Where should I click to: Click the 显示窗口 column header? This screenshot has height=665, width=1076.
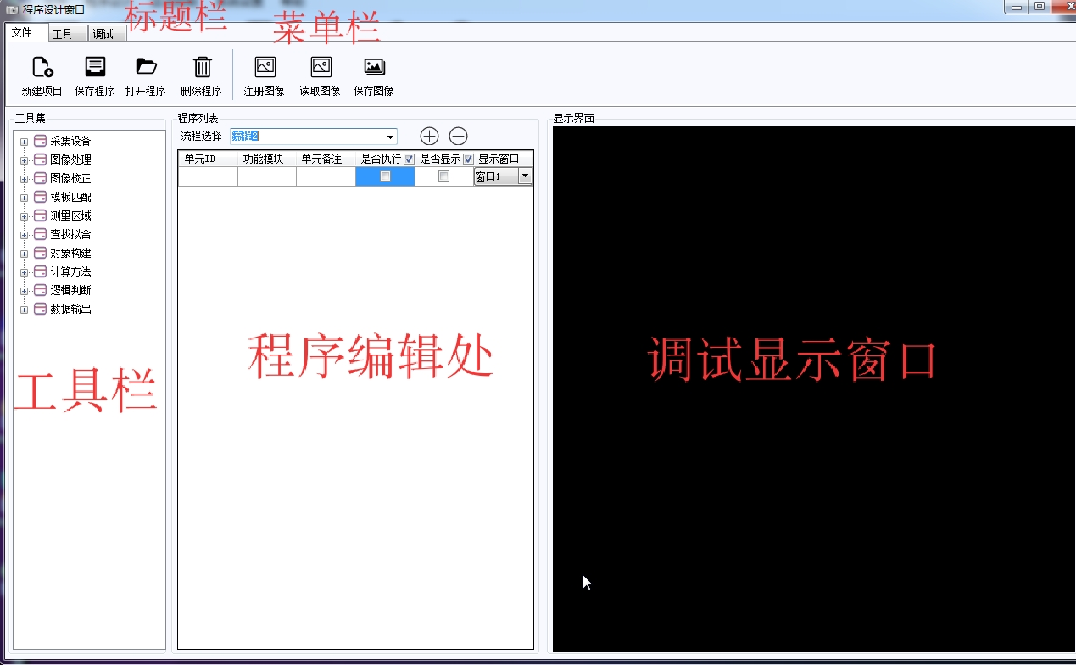504,159
